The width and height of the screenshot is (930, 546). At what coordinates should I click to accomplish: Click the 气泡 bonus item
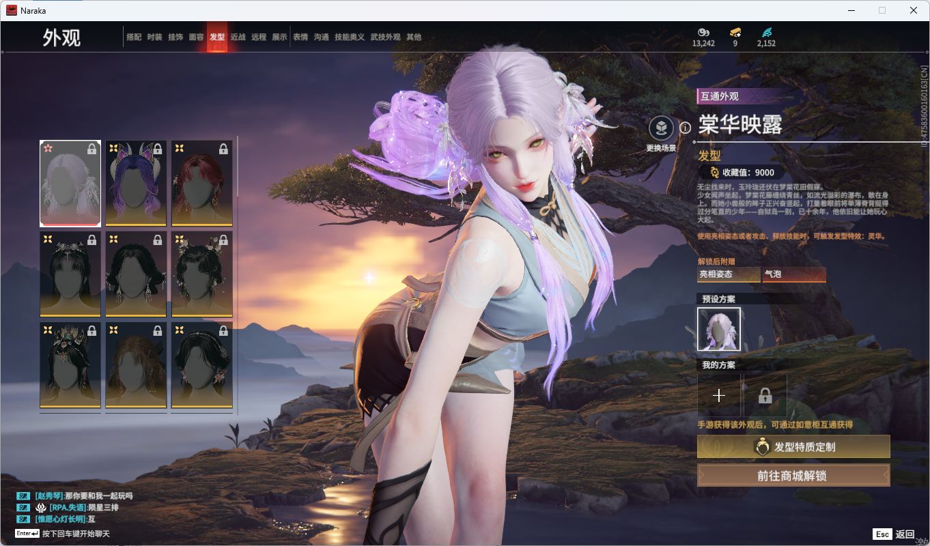794,274
